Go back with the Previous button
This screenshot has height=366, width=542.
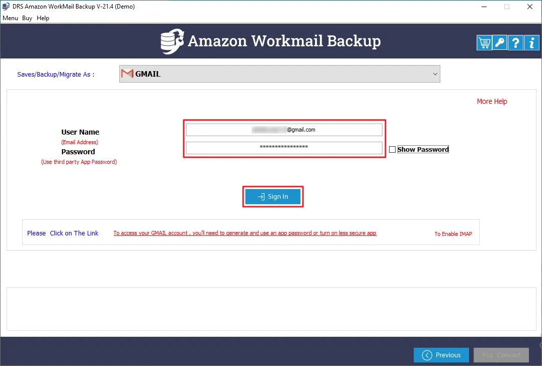441,355
